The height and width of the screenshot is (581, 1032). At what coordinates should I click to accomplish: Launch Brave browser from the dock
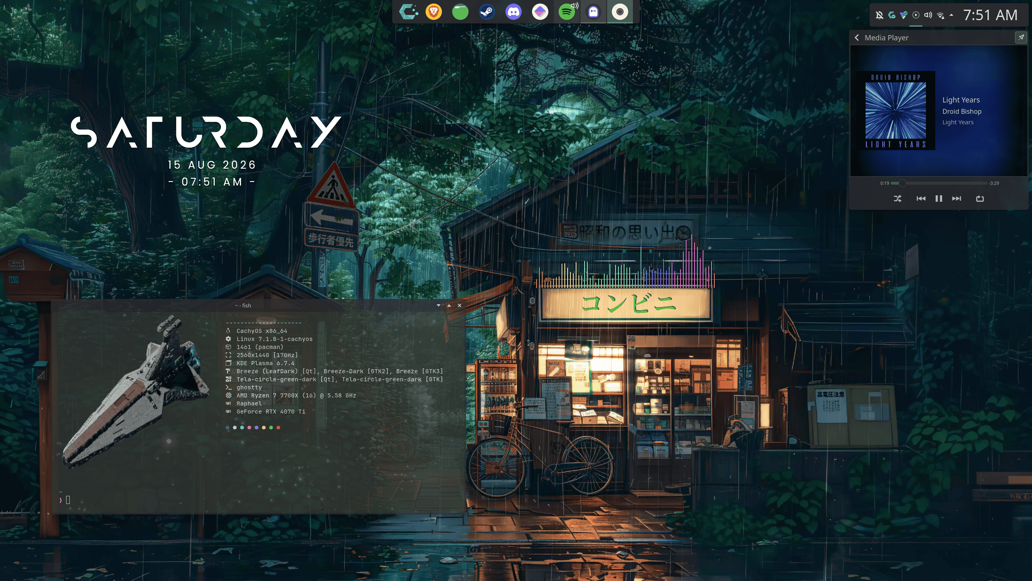point(434,12)
